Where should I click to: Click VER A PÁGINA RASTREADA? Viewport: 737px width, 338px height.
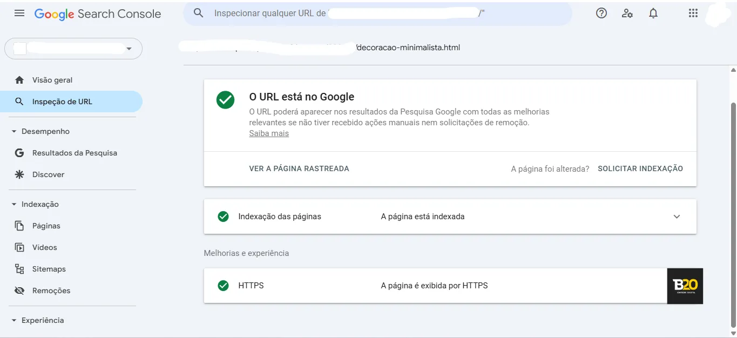(x=299, y=168)
